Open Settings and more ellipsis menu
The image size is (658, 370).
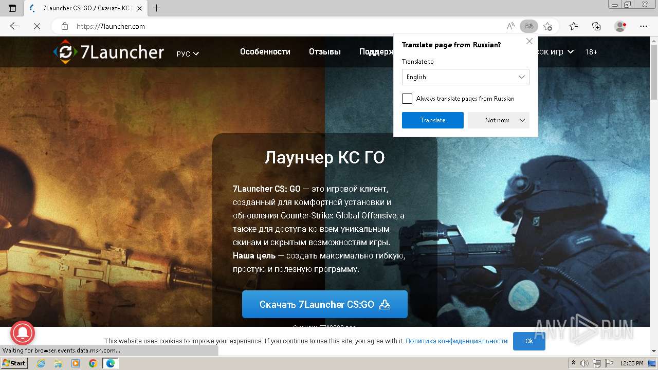pos(644,26)
